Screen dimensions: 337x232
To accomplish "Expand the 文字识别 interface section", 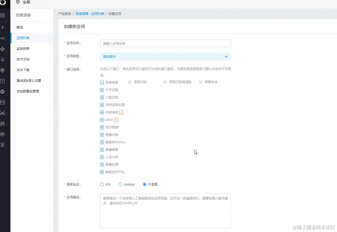I will 102,90.
